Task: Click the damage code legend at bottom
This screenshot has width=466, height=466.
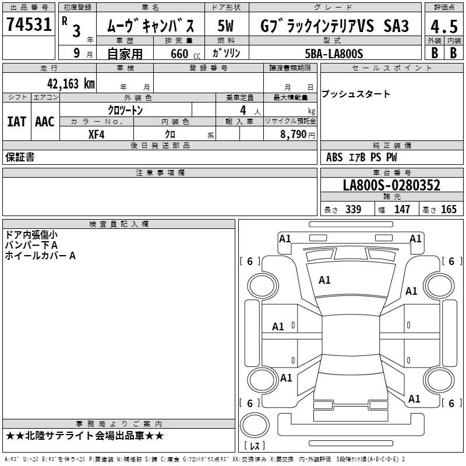Action: coord(204,459)
